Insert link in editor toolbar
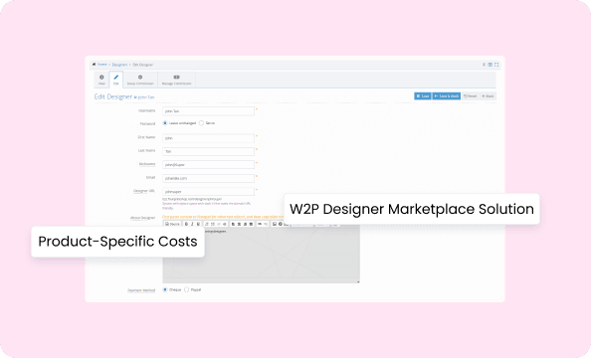Image resolution: width=591 pixels, height=358 pixels. coord(260,224)
